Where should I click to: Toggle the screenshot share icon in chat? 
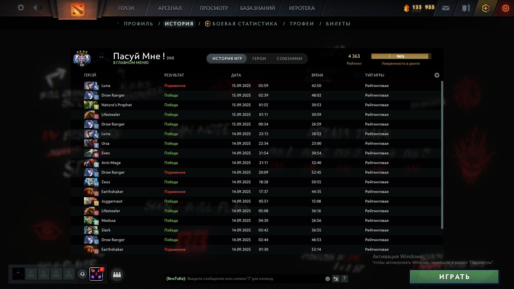pyautogui.click(x=336, y=279)
